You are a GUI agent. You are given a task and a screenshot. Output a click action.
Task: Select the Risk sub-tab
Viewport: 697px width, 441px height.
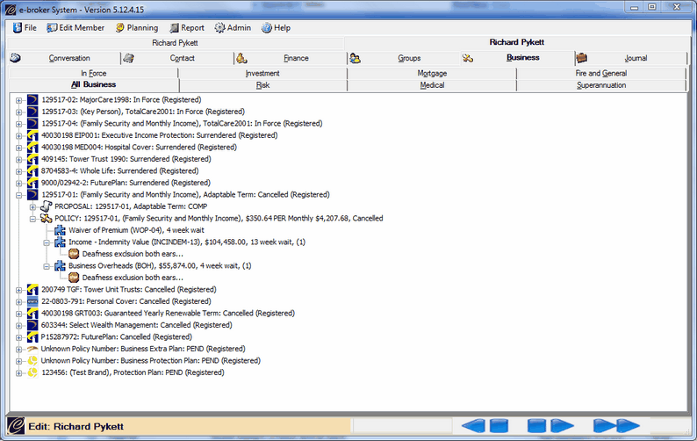coord(262,85)
